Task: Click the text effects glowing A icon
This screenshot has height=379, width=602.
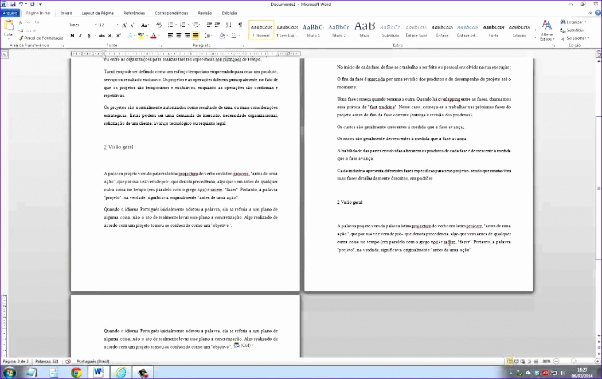Action: tap(130, 35)
